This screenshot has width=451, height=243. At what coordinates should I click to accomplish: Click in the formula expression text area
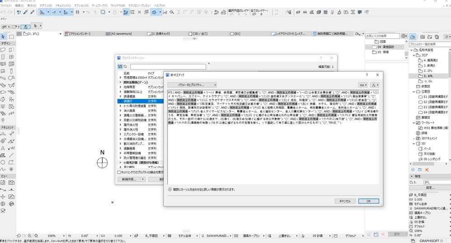pos(273,137)
